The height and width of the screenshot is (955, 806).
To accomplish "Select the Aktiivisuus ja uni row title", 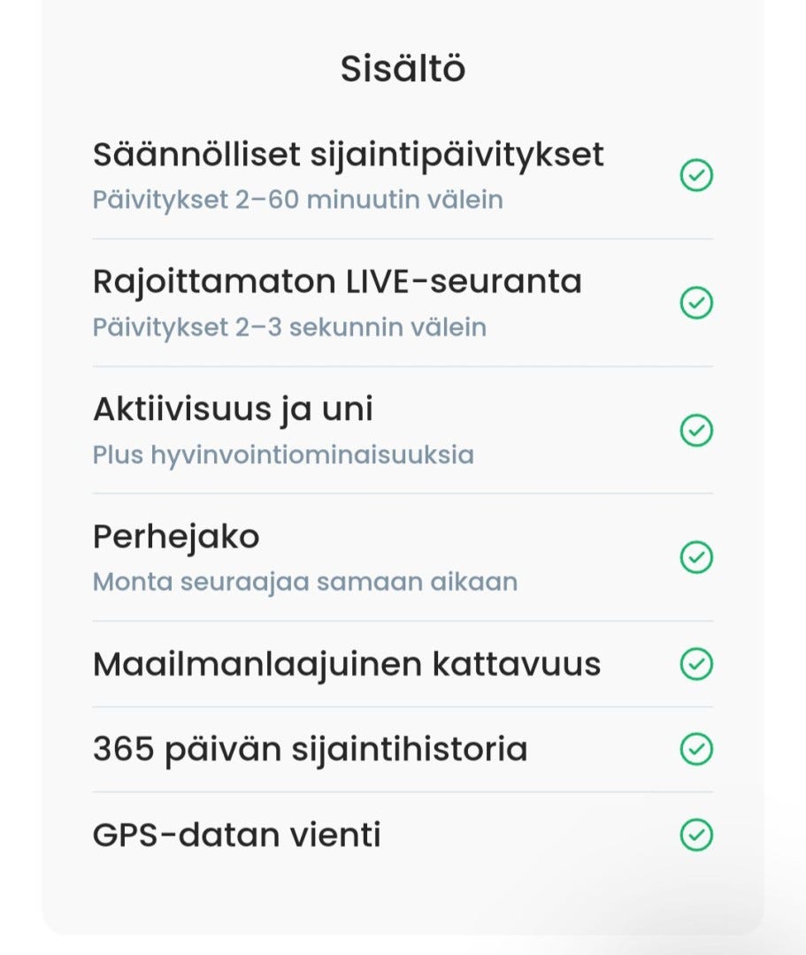I will [x=233, y=409].
